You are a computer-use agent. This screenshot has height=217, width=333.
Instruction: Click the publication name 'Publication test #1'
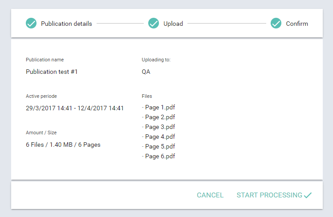52,72
